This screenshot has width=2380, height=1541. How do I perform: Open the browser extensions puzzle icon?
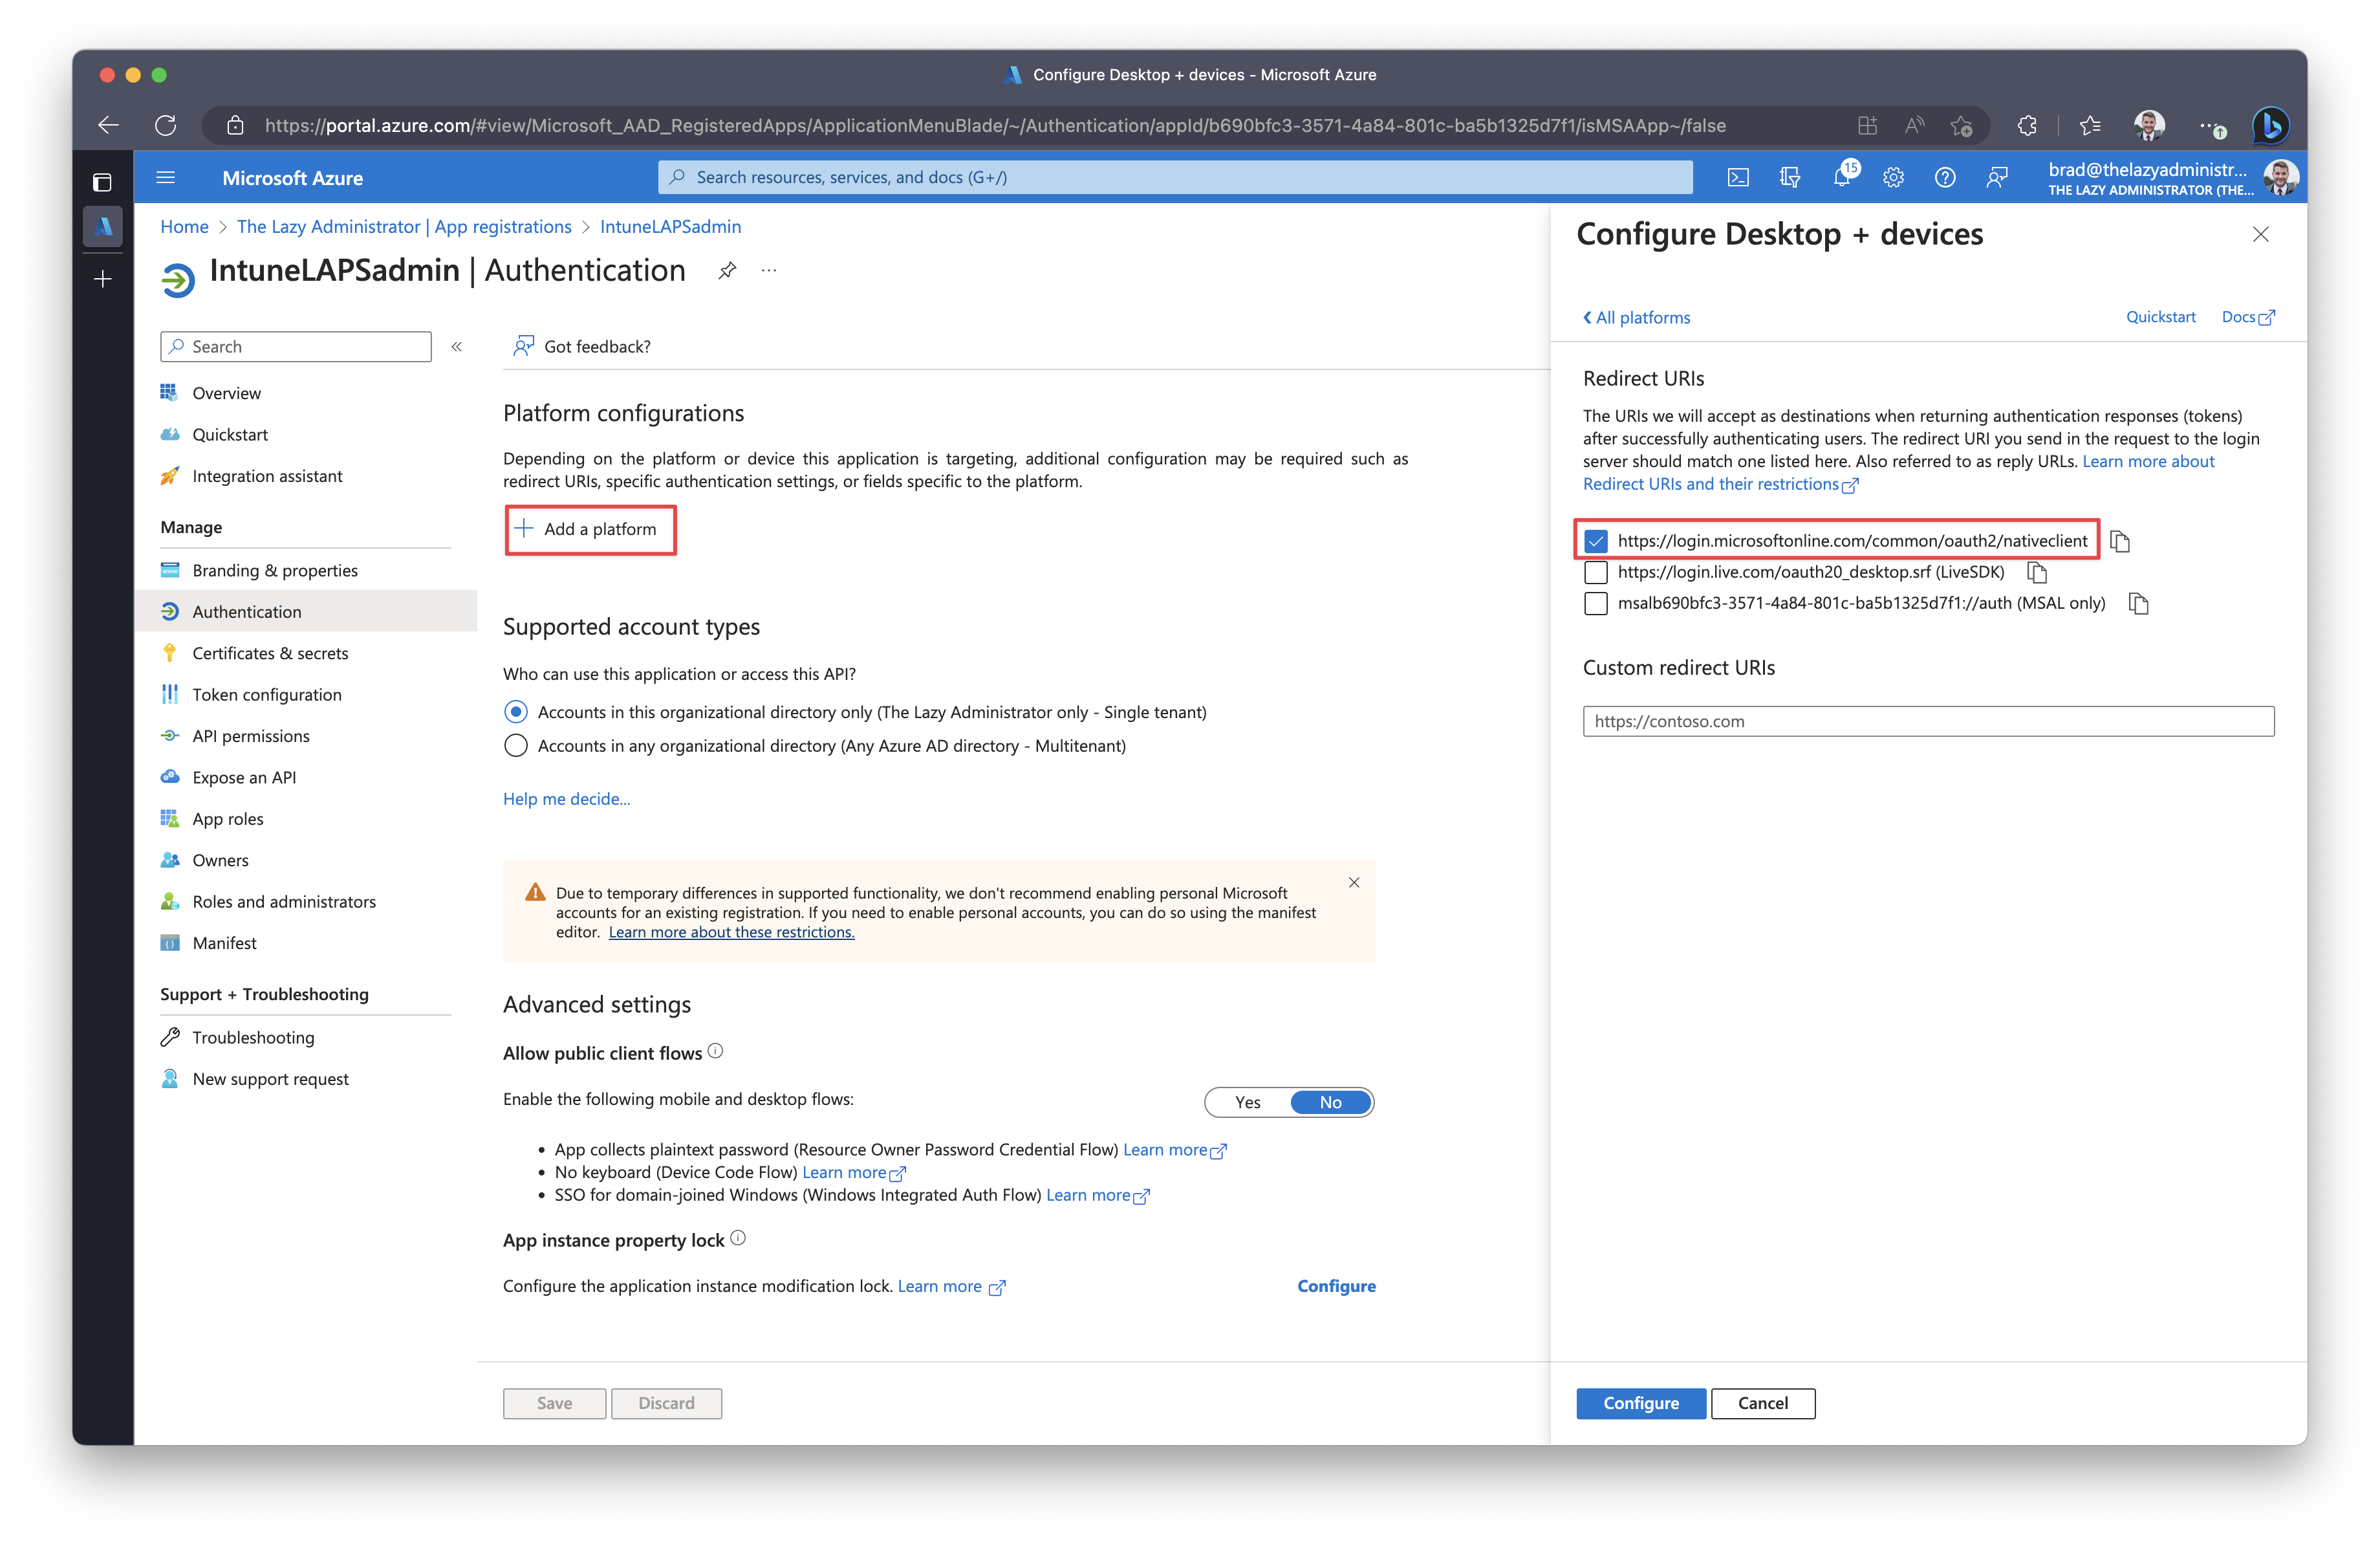pos(2026,125)
